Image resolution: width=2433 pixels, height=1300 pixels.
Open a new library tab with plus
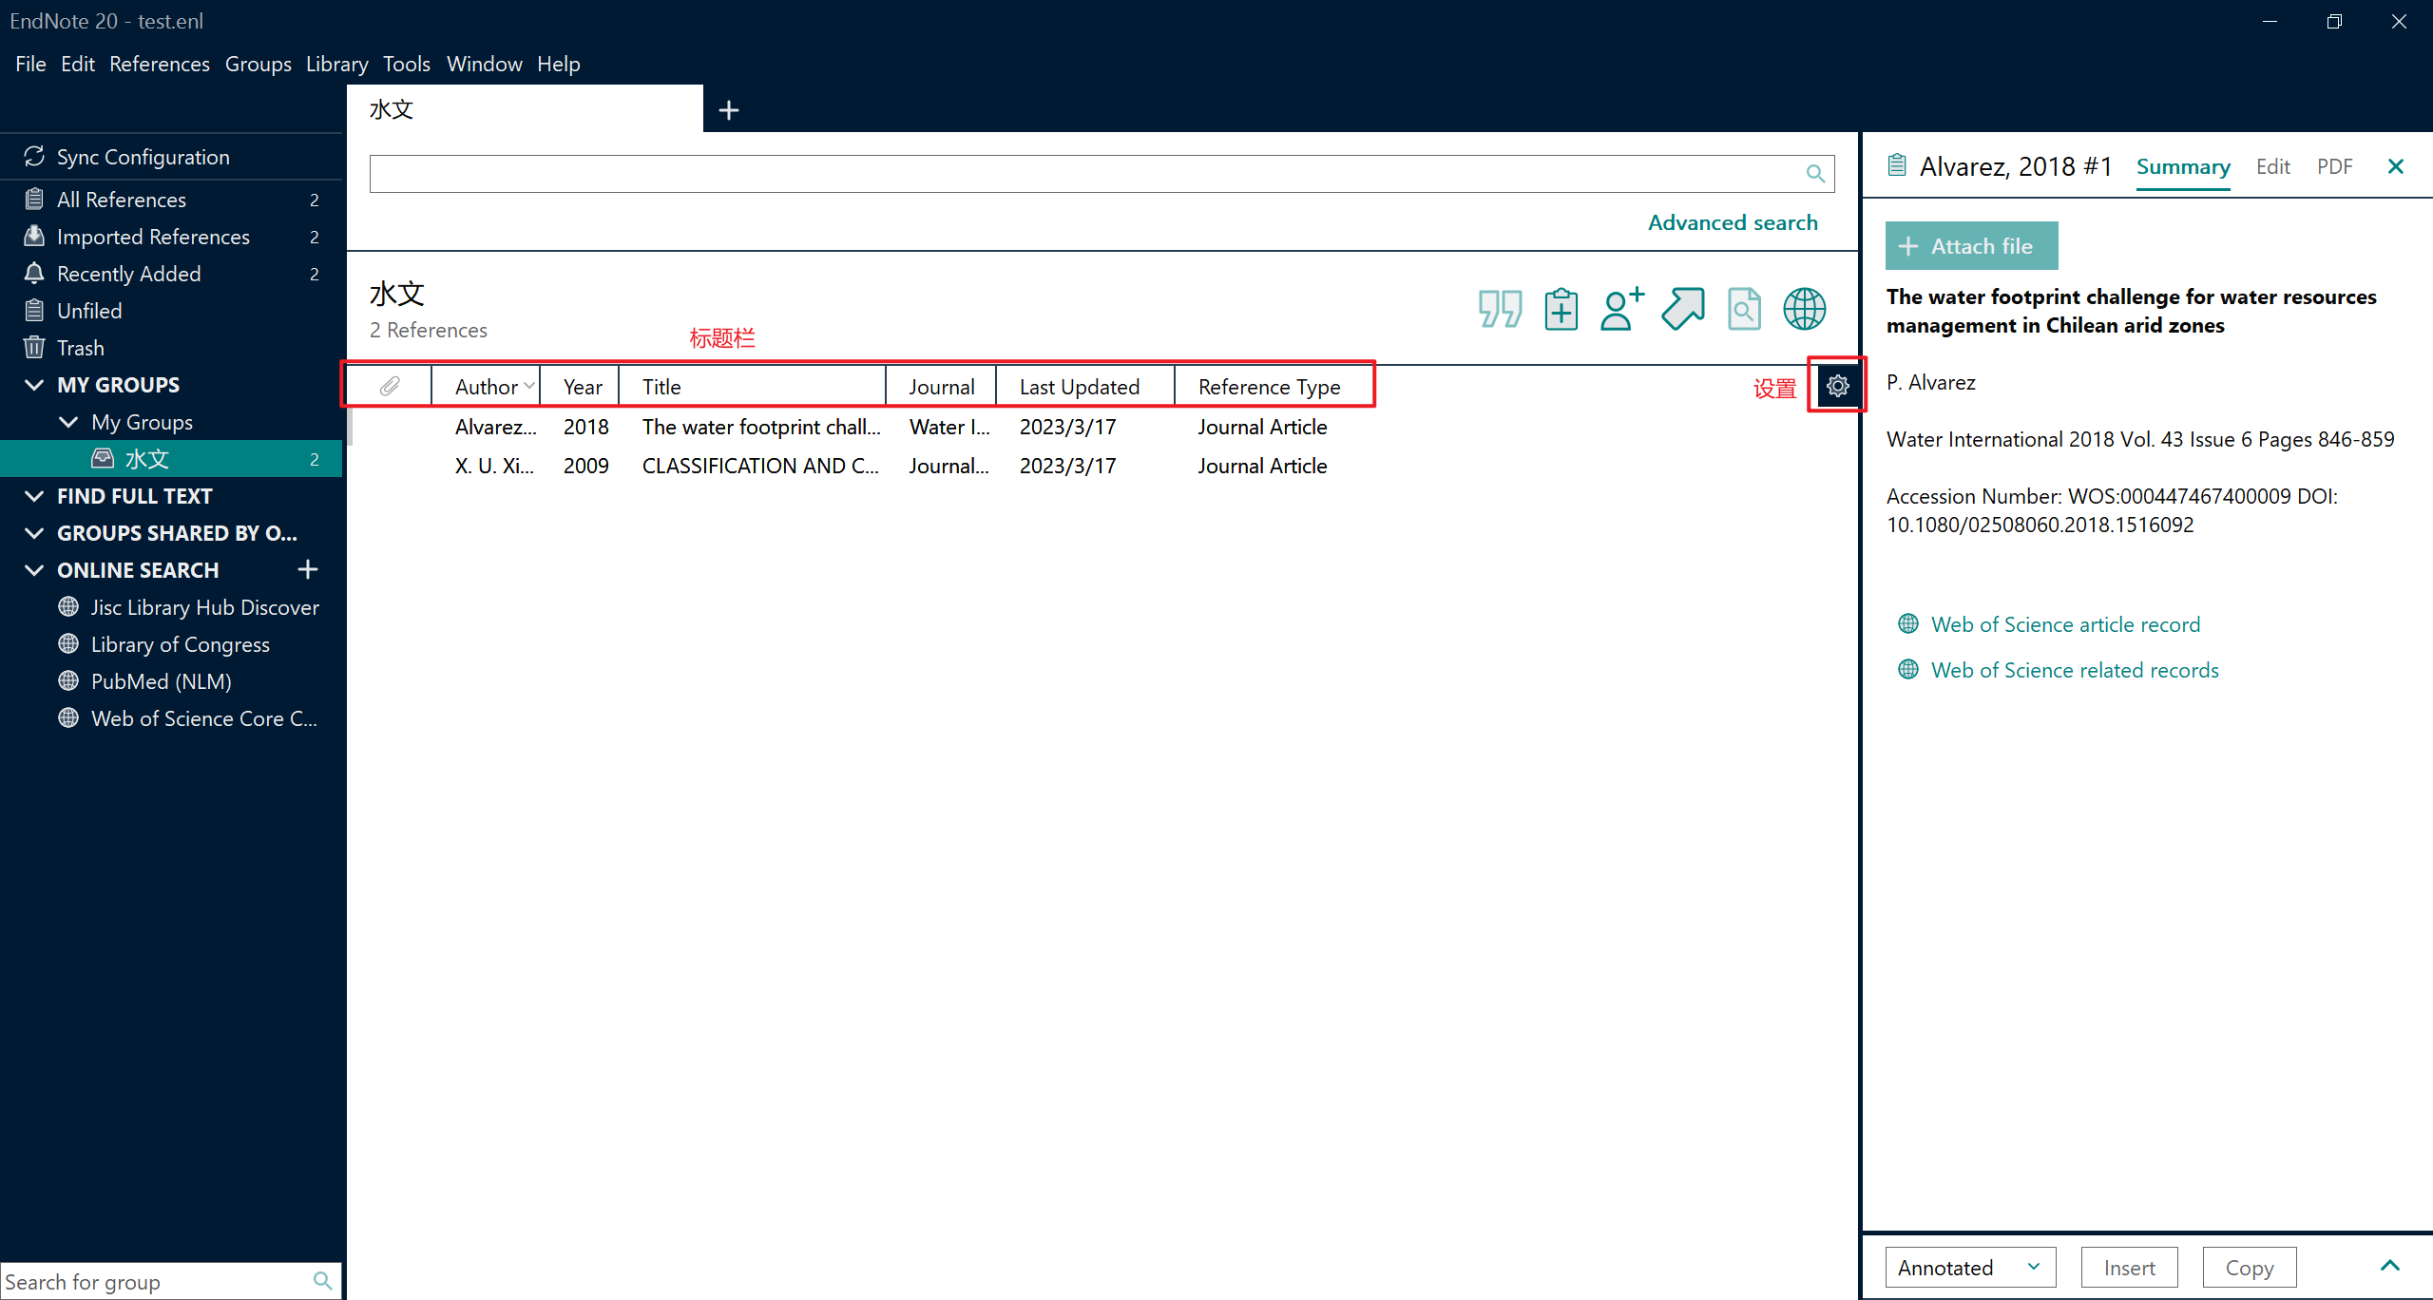coord(729,110)
